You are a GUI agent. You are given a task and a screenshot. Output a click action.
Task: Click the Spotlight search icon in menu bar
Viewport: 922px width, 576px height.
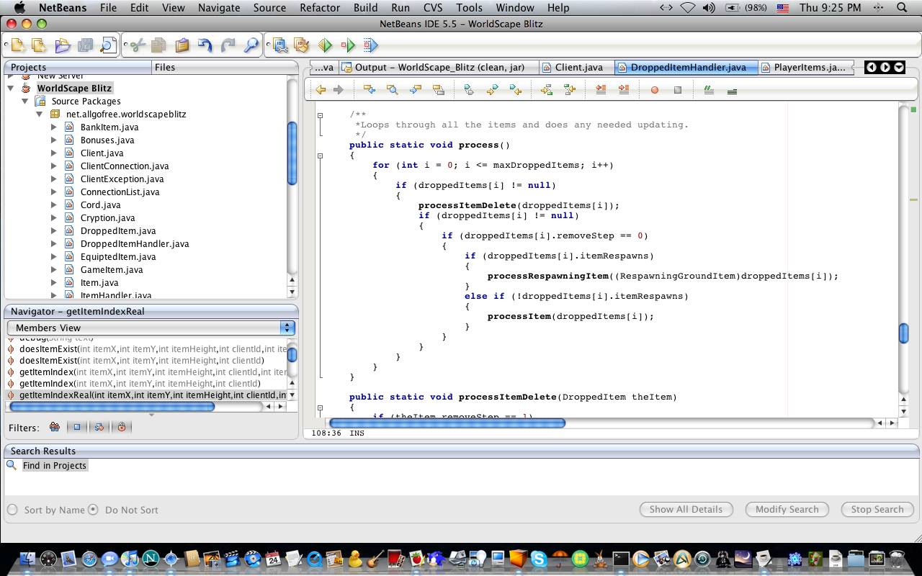point(901,8)
